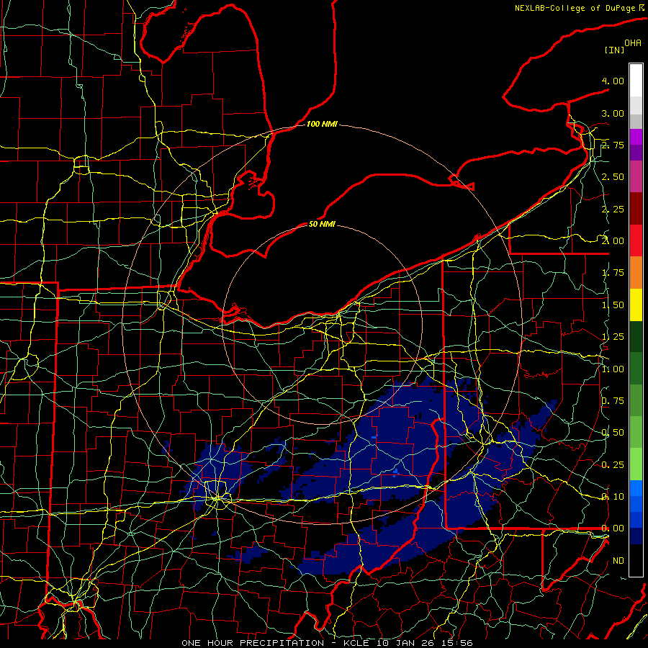Click the [IN] units label
This screenshot has width=648, height=648.
614,50
